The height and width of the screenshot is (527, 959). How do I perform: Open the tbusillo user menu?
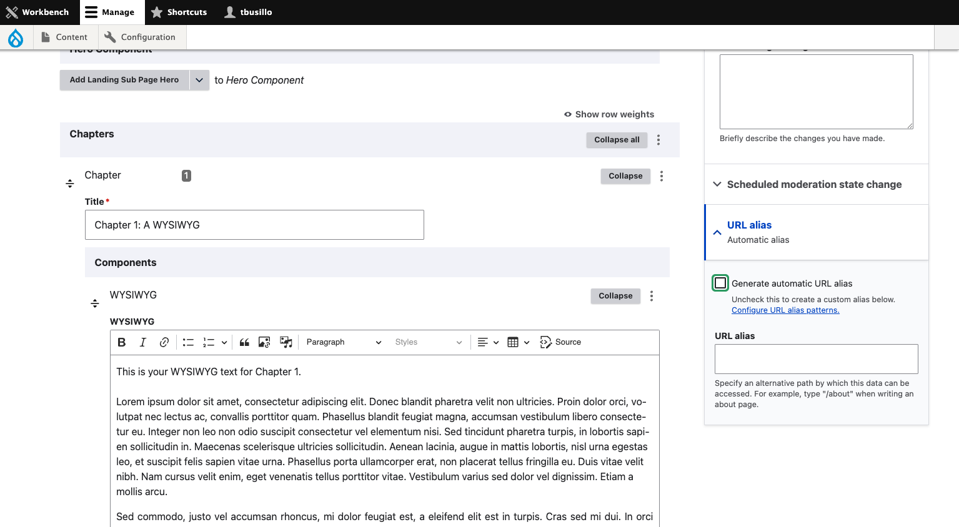tap(249, 12)
